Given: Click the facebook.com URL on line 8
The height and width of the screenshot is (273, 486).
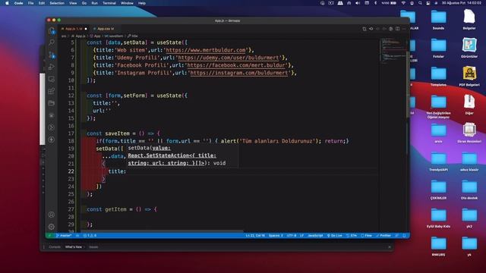Looking at the screenshot, I should pos(236,65).
